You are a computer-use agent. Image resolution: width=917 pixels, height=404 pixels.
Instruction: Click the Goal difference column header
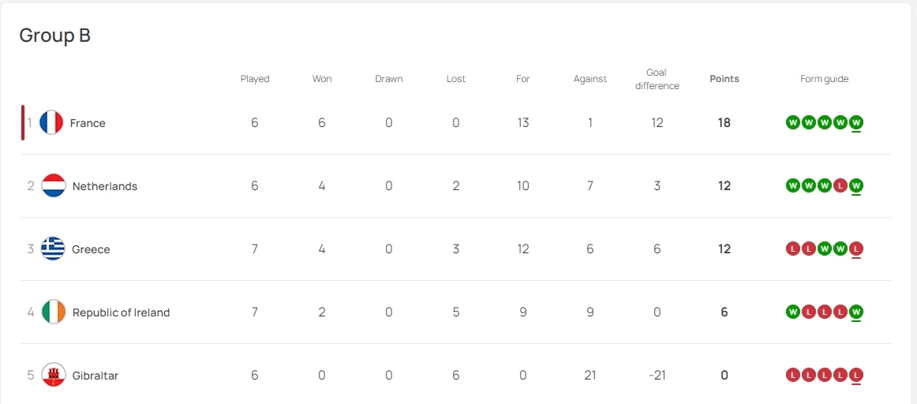(x=657, y=79)
